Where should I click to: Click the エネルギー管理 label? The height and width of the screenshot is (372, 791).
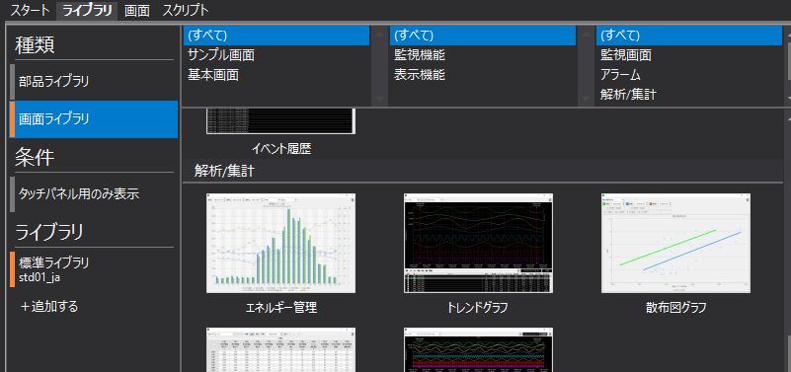pos(281,307)
